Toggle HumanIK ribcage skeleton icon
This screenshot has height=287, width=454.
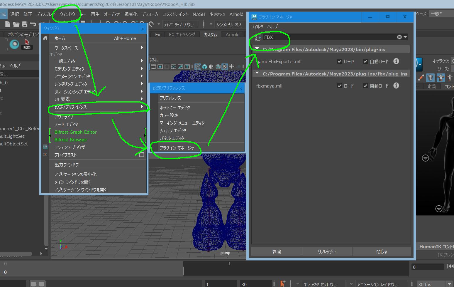coord(430,78)
